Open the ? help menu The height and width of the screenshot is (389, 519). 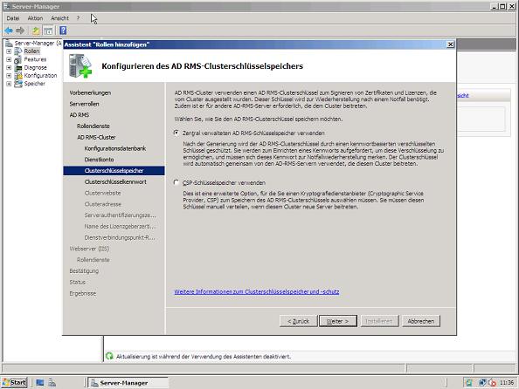(x=78, y=17)
